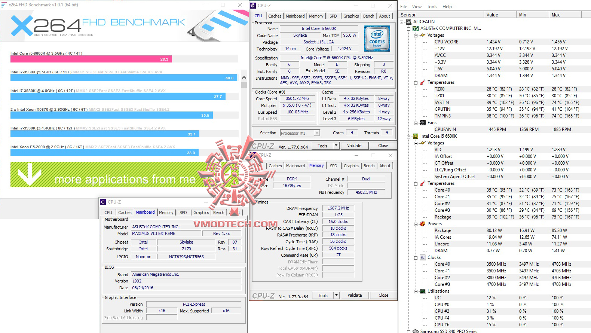Open the Tools menu in HWMonitor
The width and height of the screenshot is (591, 333).
click(432, 7)
